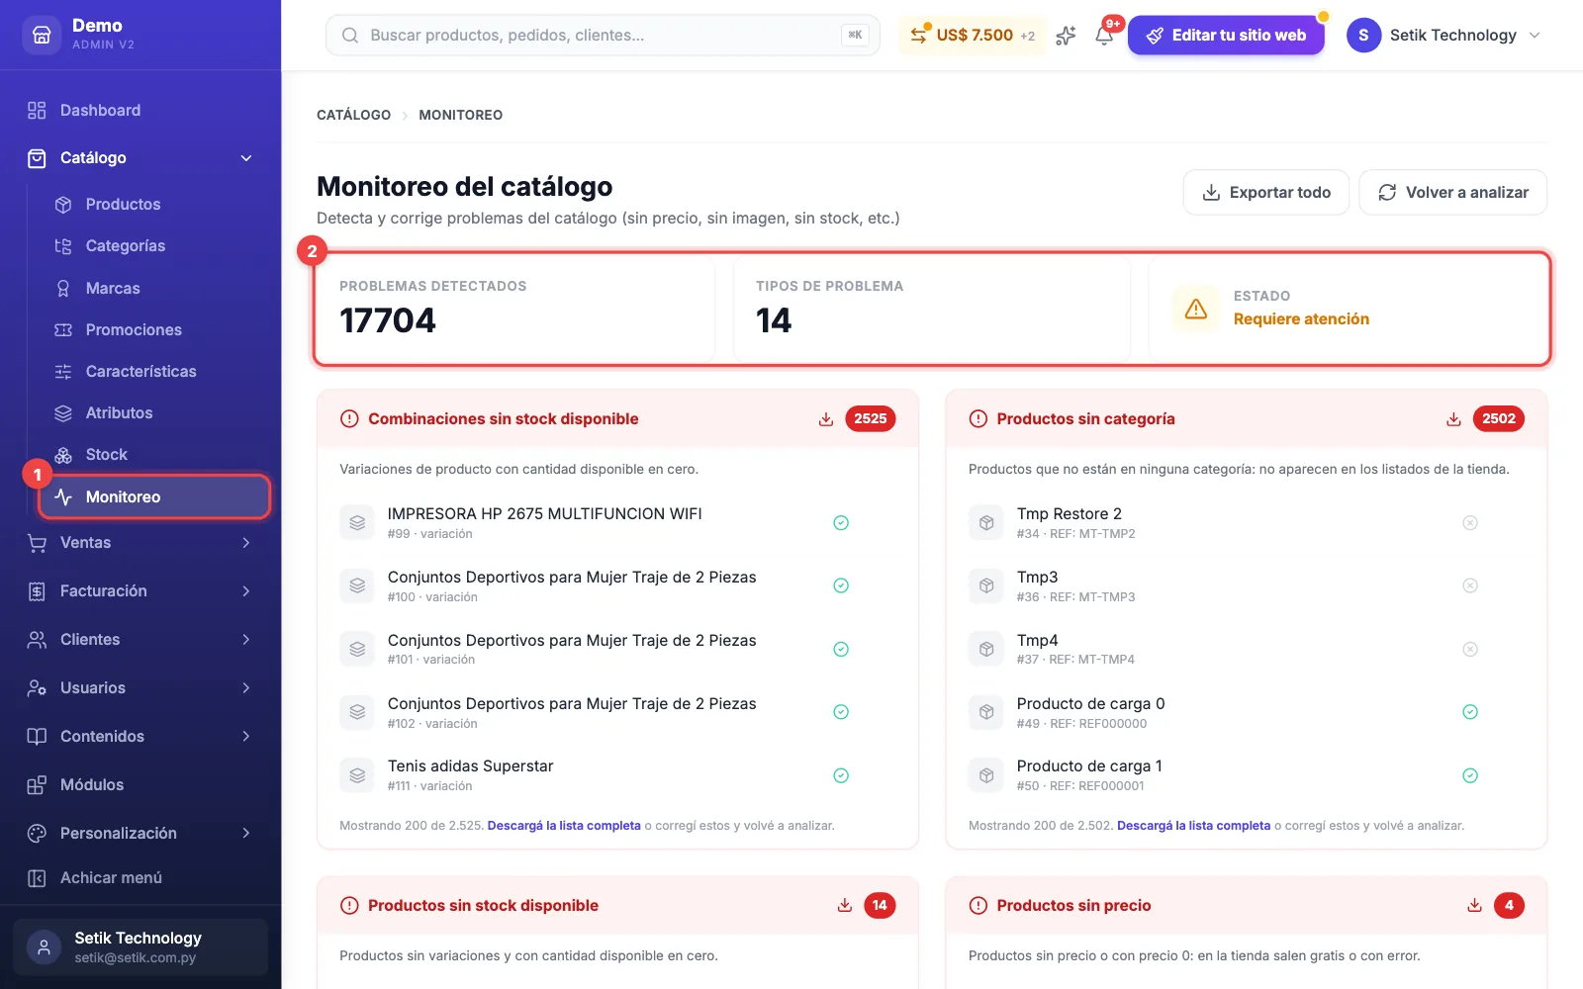Click the Buscar productos search field
Screen dimensions: 1583x989
[603, 36]
